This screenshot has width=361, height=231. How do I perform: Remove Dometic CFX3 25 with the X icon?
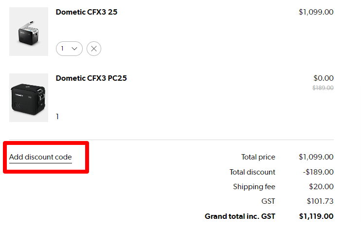pos(94,49)
